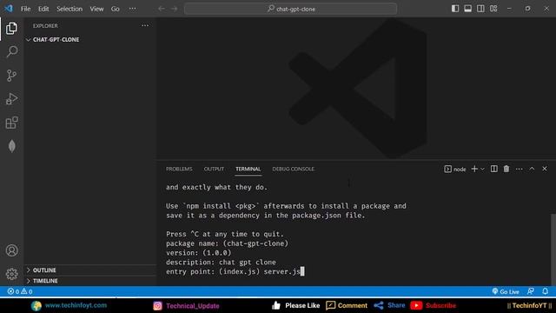Screen dimensions: 556x313
Task: Open the Selection menu
Action: (69, 9)
